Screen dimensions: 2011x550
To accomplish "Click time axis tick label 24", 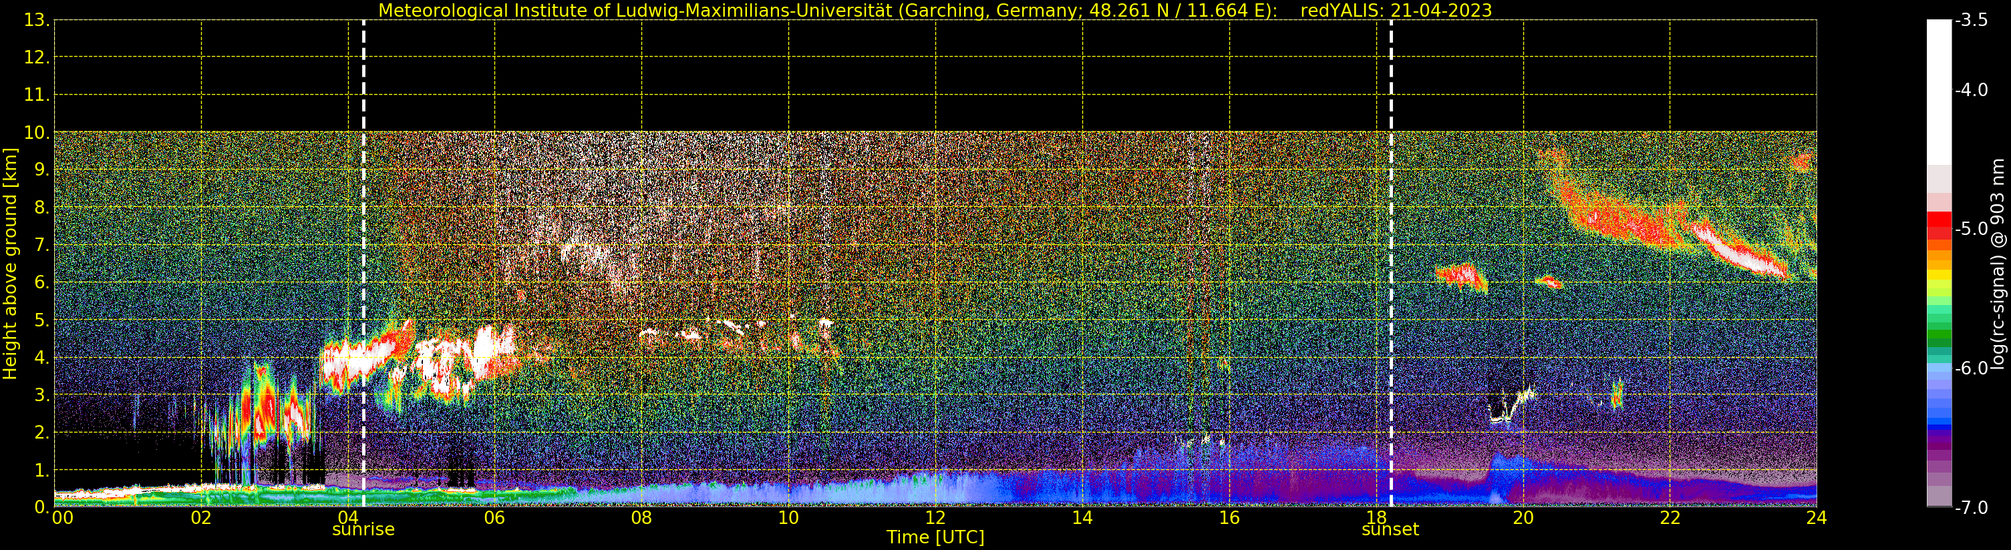I will 1817,518.
